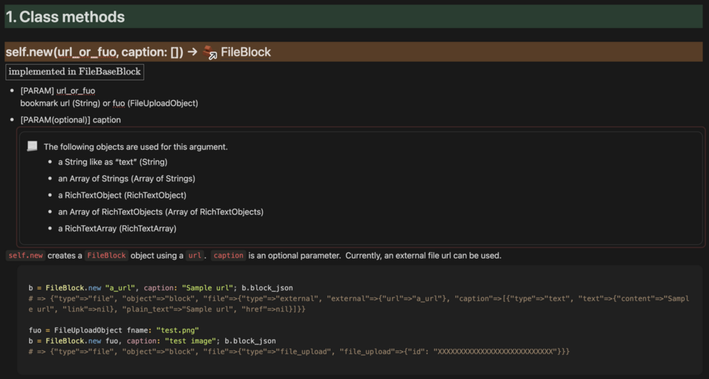This screenshot has width=709, height=379.
Task: Click 'an Array of RichTextObjects' bullet
Action: [161, 212]
